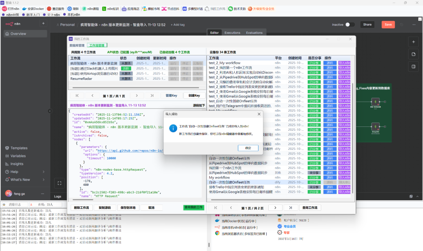Image resolution: width=423 pixels, height=251 pixels.
Task: Click the plus icon to add node
Action: [x=413, y=41]
